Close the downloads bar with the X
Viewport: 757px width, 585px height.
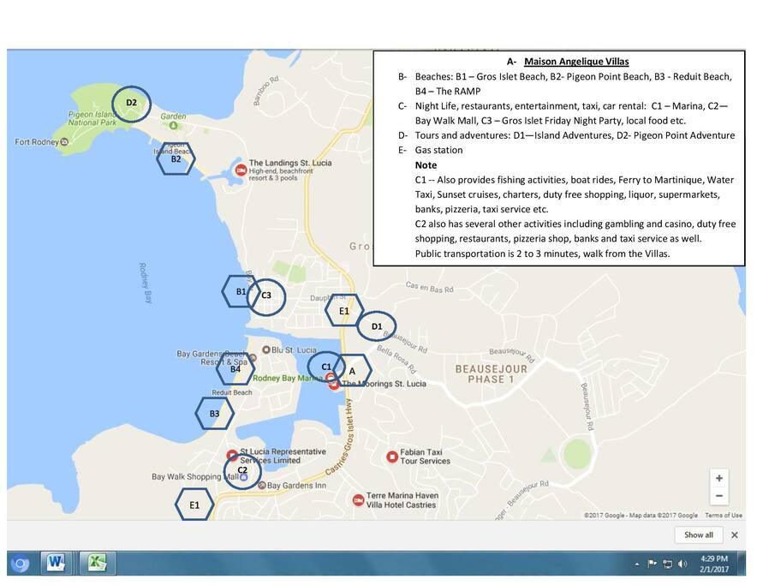coord(735,534)
